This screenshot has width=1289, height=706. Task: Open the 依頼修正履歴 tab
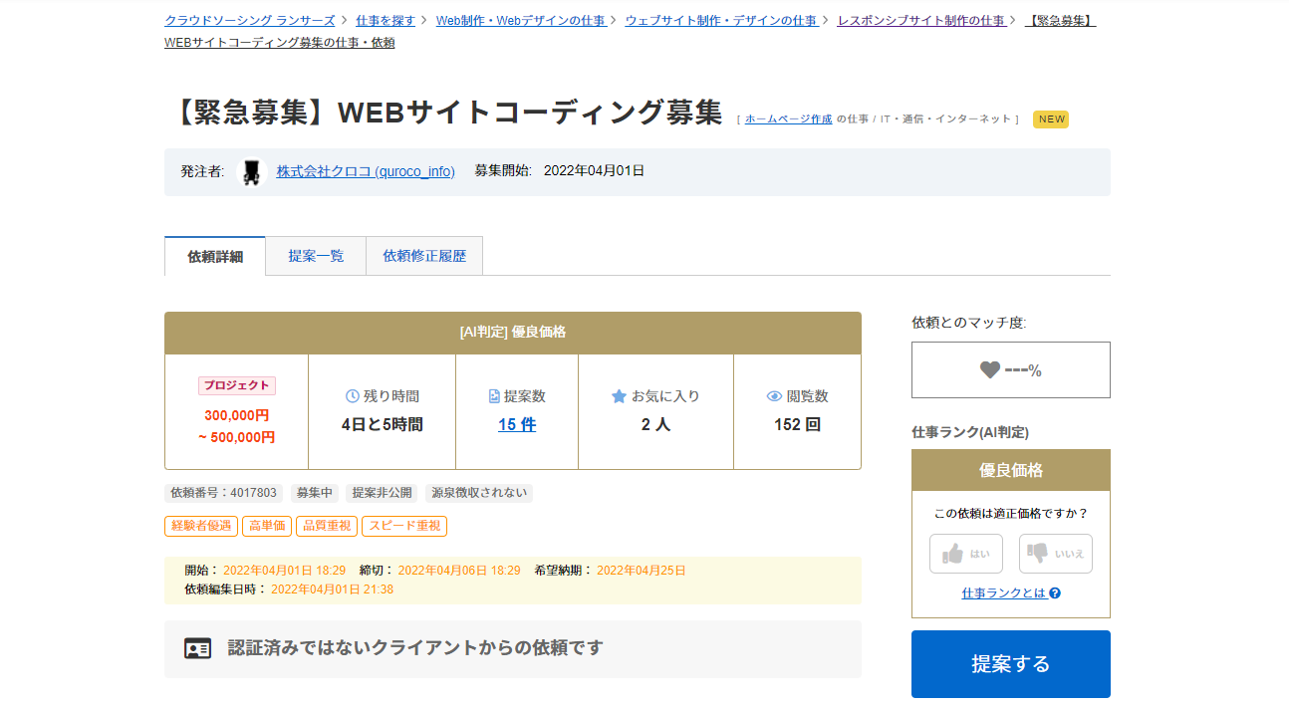(x=424, y=256)
